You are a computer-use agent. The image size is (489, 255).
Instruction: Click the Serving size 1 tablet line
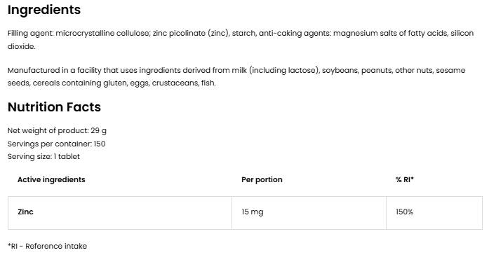pos(43,157)
